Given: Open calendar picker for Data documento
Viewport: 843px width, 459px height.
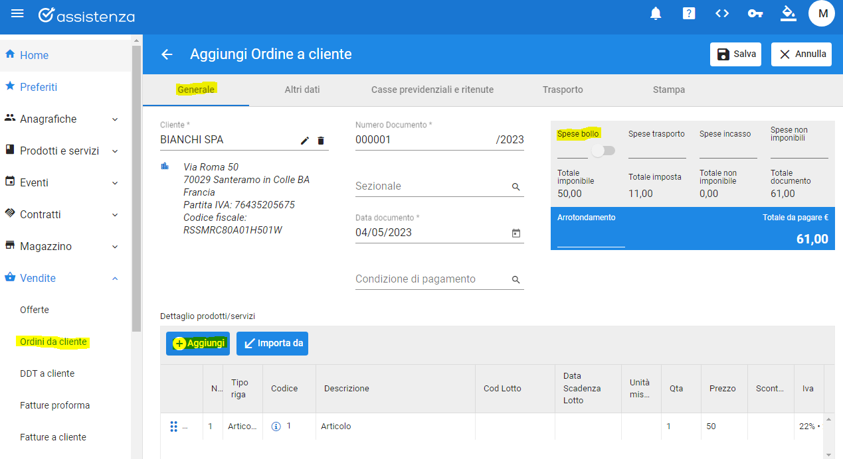Looking at the screenshot, I should point(516,233).
